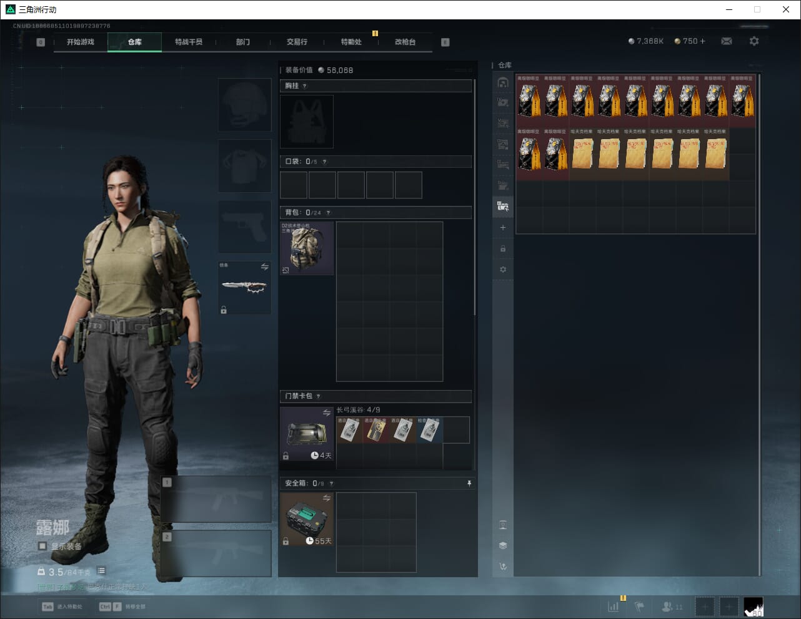Open the mail inbox envelope icon

click(727, 41)
